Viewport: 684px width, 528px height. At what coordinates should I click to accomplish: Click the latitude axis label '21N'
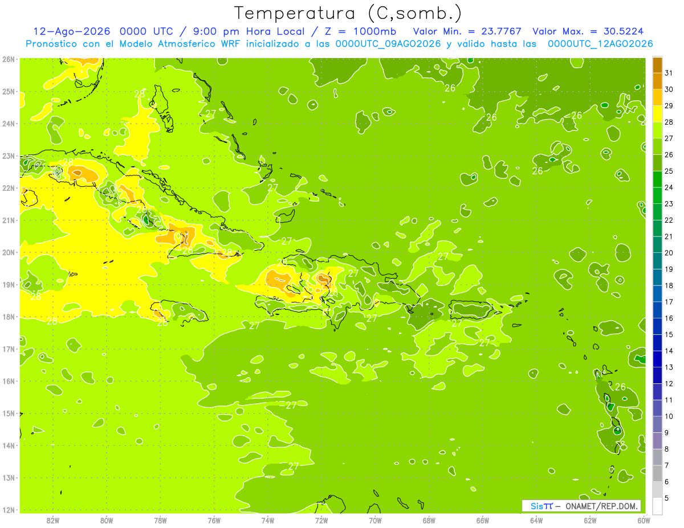coord(8,220)
